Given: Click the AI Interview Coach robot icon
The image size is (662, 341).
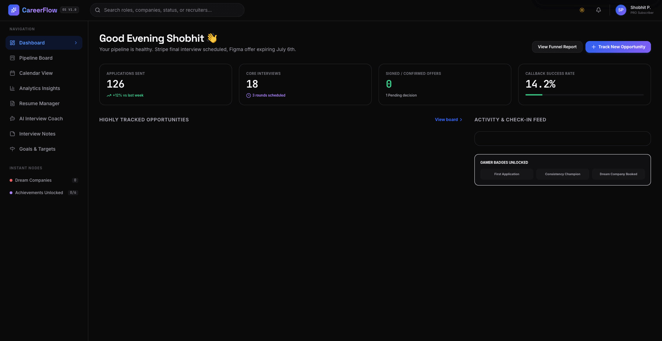Looking at the screenshot, I should point(12,119).
